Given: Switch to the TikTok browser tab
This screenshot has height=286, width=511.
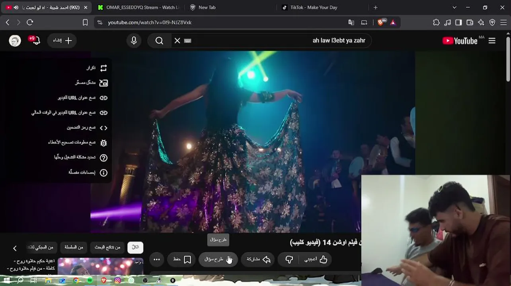Looking at the screenshot, I should (314, 7).
